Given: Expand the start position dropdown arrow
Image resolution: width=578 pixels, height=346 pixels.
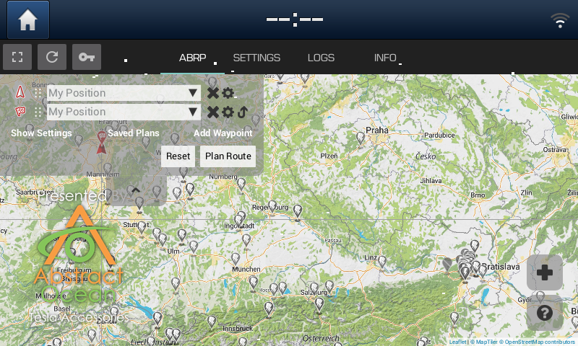Looking at the screenshot, I should [192, 93].
